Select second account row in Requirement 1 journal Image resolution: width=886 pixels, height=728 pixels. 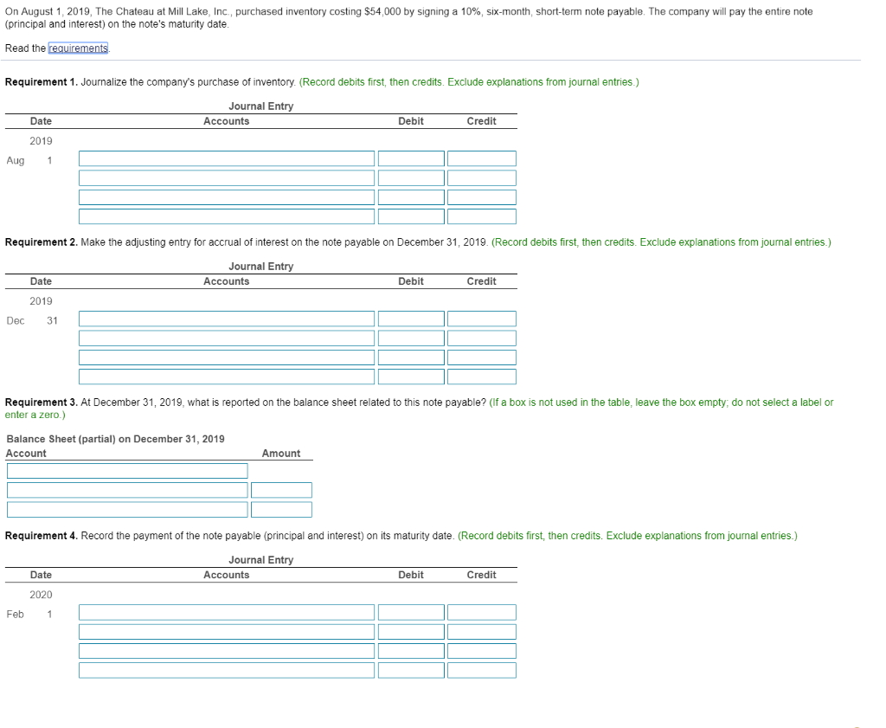click(227, 178)
